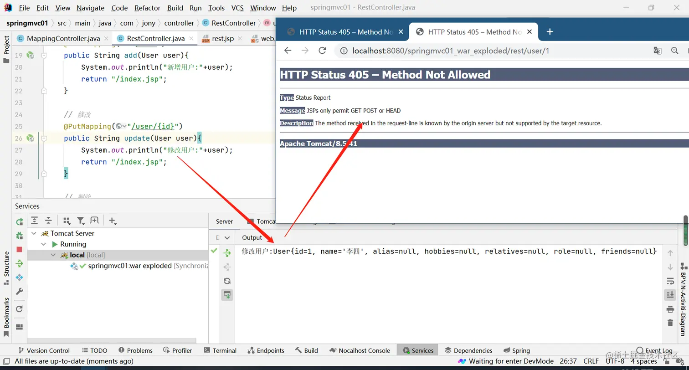Image resolution: width=689 pixels, height=370 pixels.
Task: Open Group By options in Services toolbar
Action: pyautogui.click(x=67, y=221)
